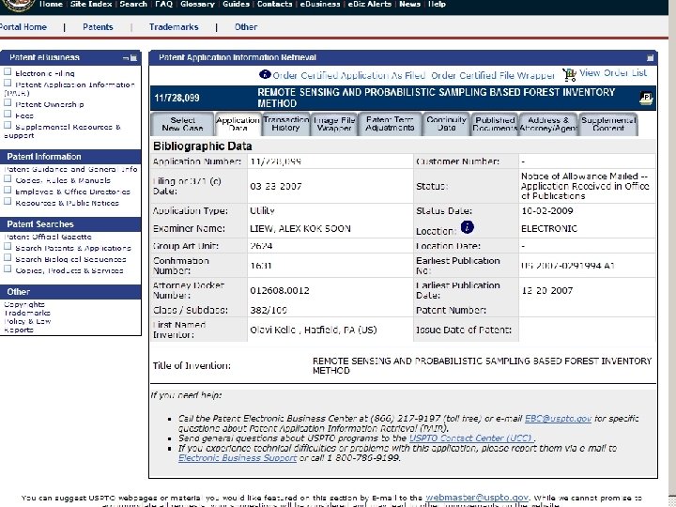676x507 pixels.
Task: Open the Patent Term Adjustments tab
Action: (x=390, y=124)
